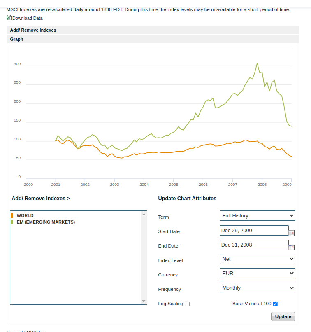Screen dimensions: 311x332
Task: Click the Excel Download Data icon
Action: pos(9,18)
